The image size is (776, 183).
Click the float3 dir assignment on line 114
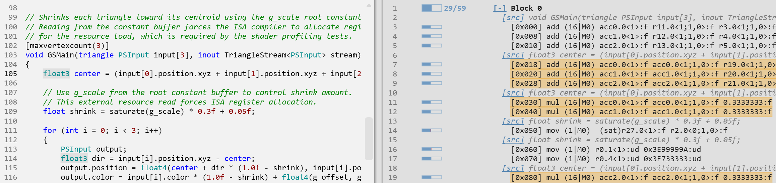tap(157, 158)
